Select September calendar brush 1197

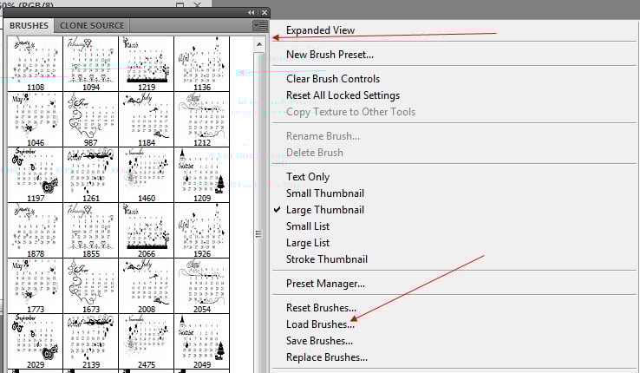coord(35,174)
